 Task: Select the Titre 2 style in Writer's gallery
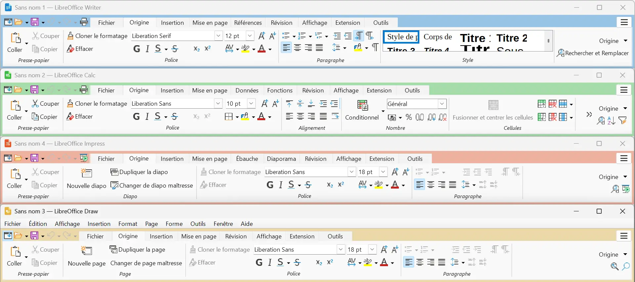[512, 38]
